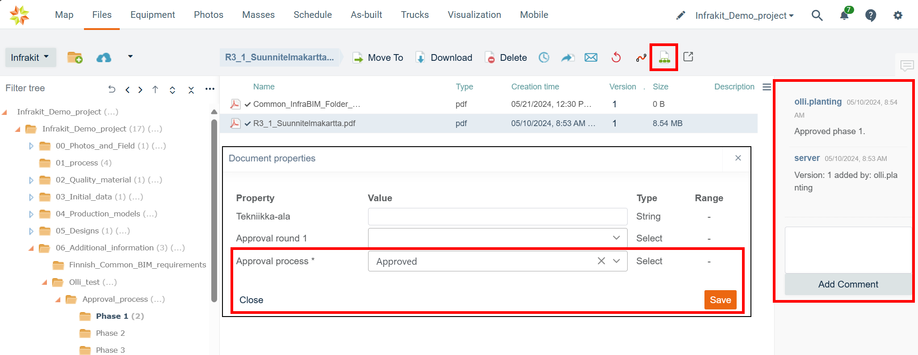Viewport: 918px width, 355px height.
Task: Open the notifications bell
Action: tap(844, 16)
